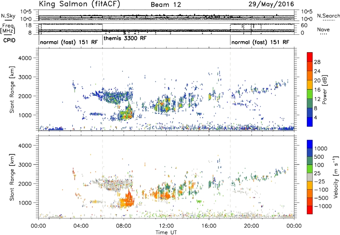
Task: Click the '-500' Velocity colorbar tick label
Action: click(321, 198)
